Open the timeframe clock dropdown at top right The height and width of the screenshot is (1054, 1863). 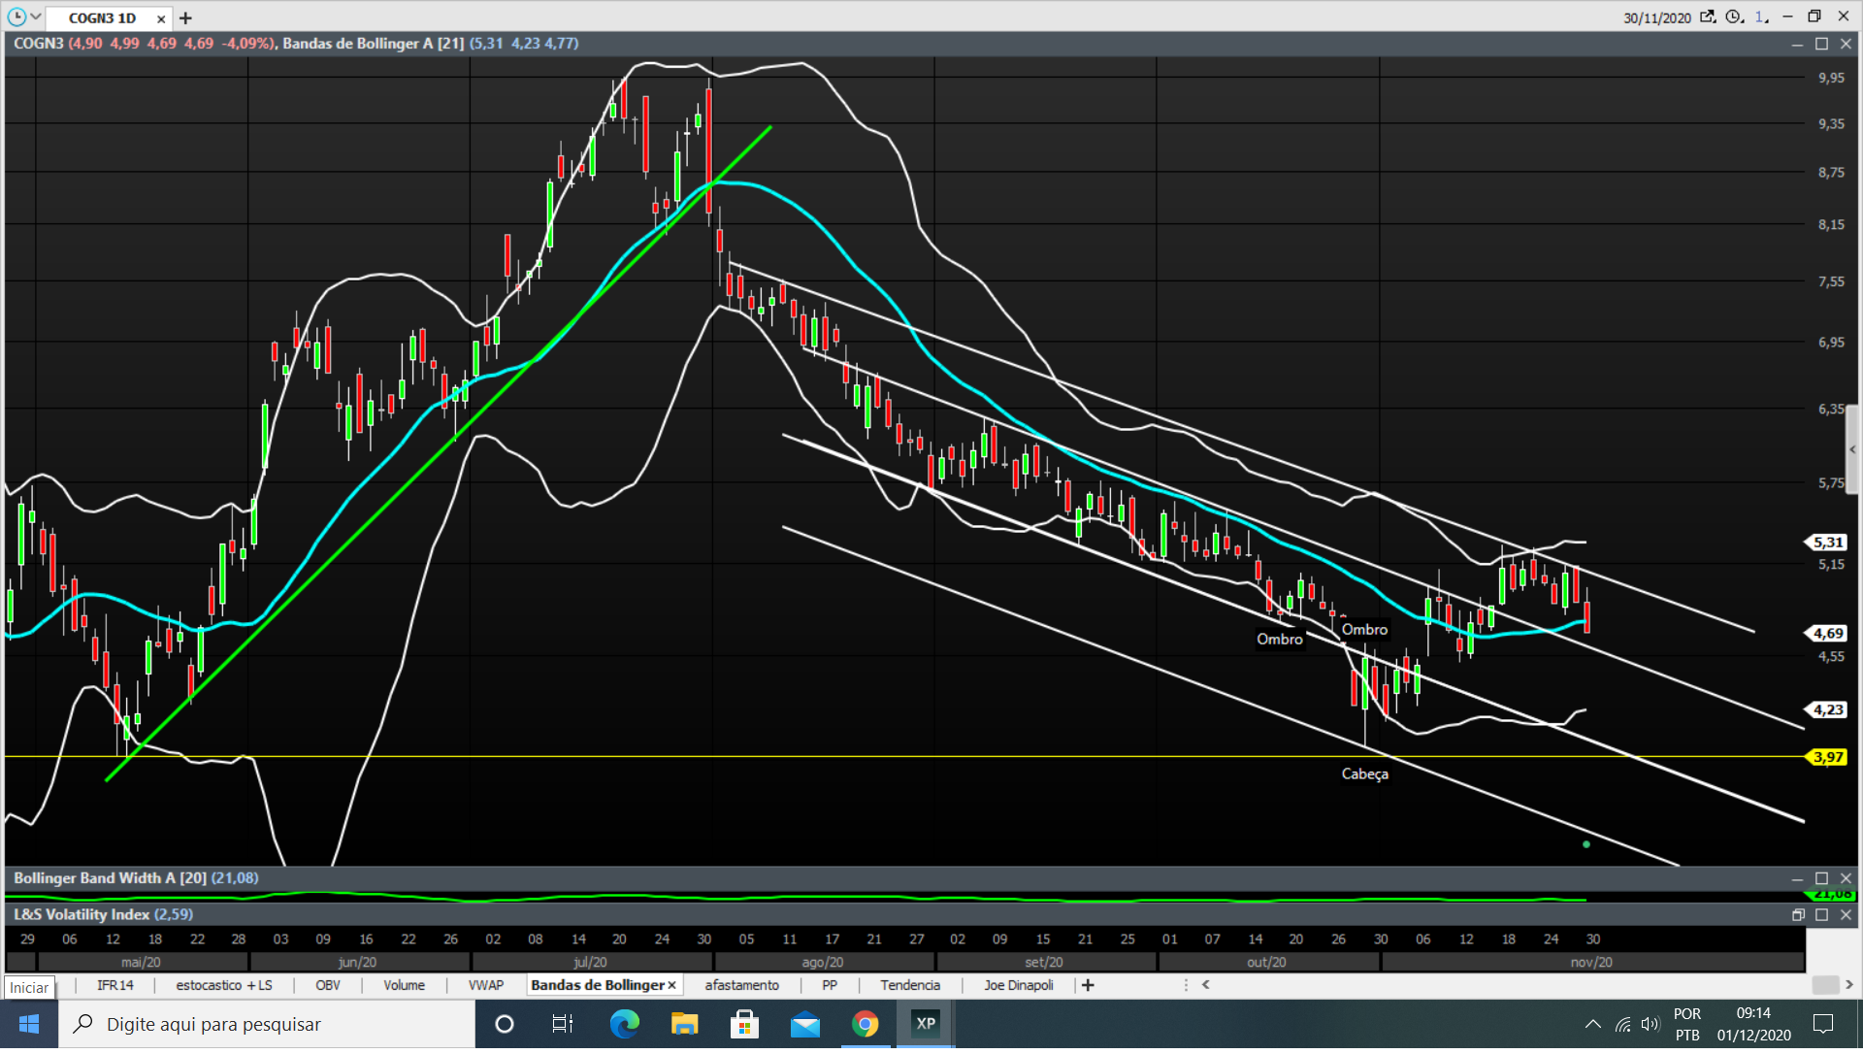(x=1736, y=17)
